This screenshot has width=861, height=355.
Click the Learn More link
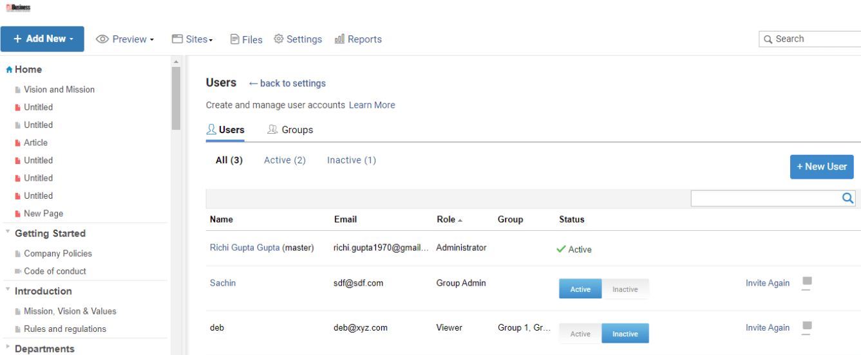pyautogui.click(x=372, y=105)
